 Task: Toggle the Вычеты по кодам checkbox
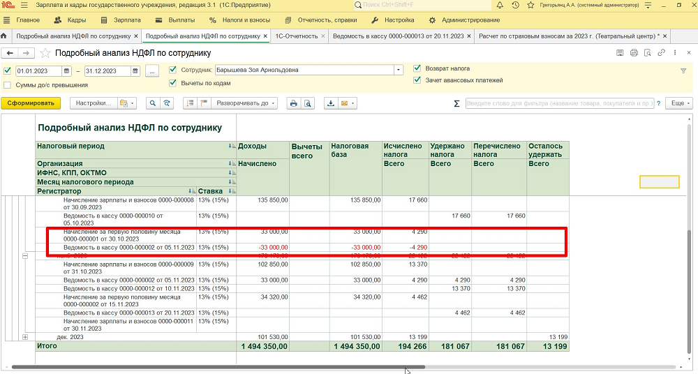coord(173,82)
